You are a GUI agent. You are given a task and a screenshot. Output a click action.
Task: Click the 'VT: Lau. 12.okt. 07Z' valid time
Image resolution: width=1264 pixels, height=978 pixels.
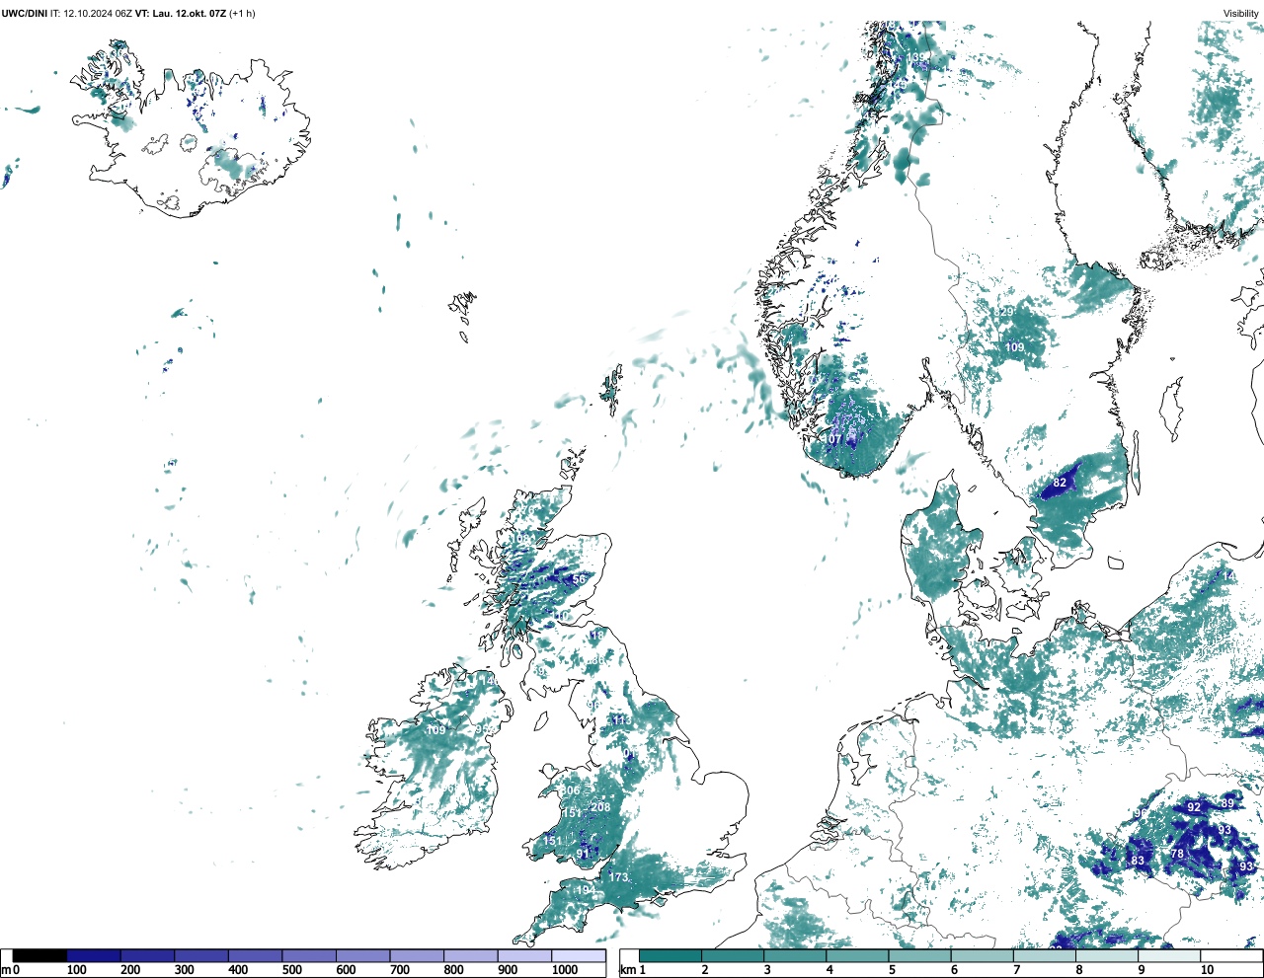coord(181,14)
